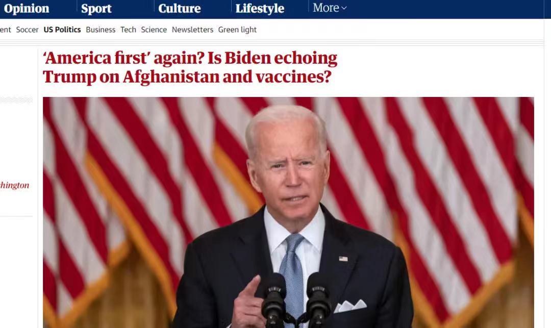Click the partially visible Washington byline link
This screenshot has height=328, width=551.
coord(14,185)
